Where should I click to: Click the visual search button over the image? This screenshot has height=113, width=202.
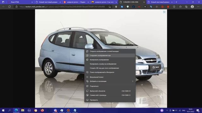[164, 12]
